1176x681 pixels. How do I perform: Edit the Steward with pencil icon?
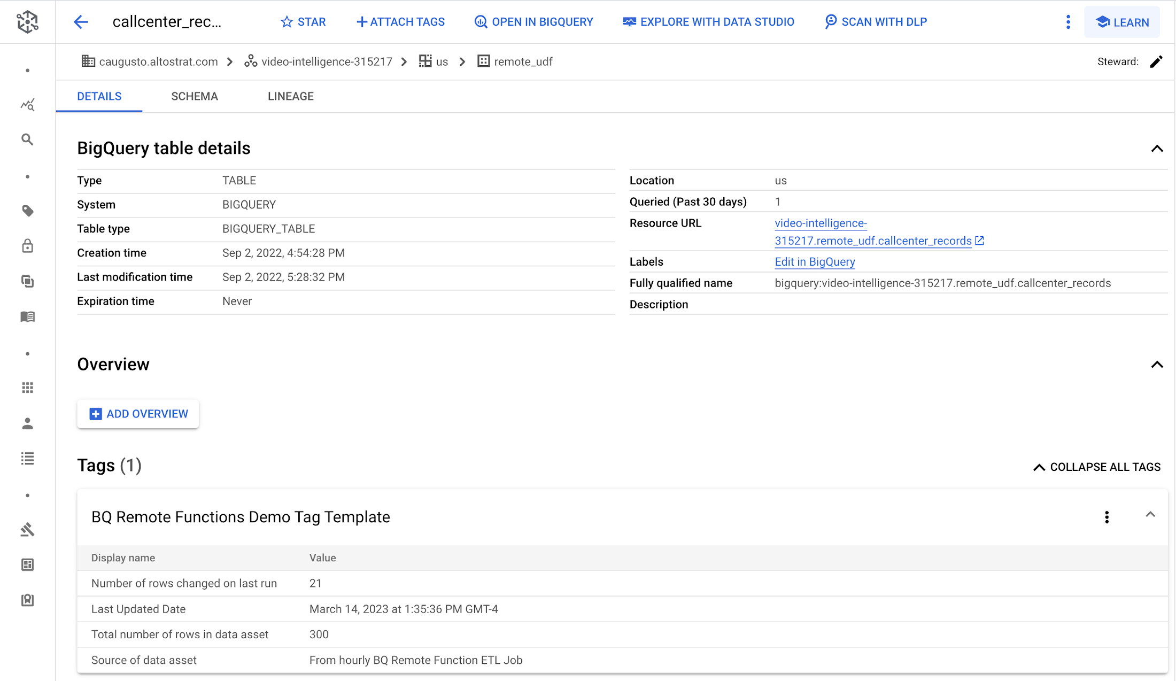1156,61
